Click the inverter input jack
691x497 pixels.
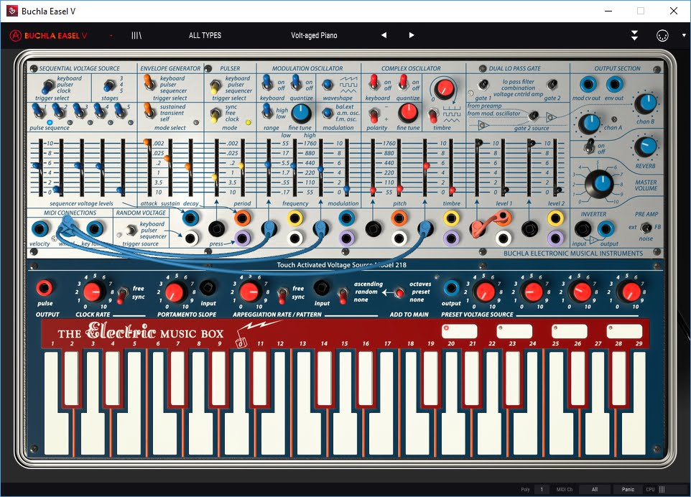coord(583,228)
